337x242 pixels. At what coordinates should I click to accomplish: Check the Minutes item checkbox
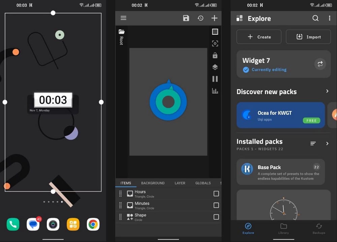tap(216, 205)
